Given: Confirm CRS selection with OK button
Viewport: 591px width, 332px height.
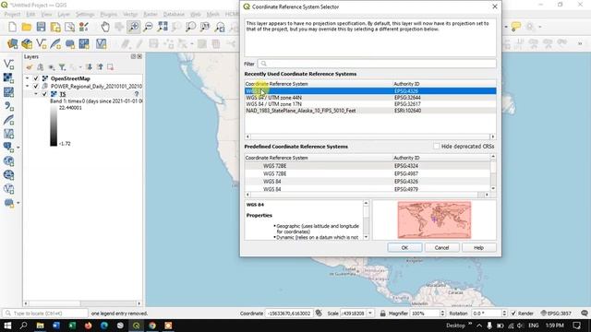Looking at the screenshot, I should pos(404,248).
